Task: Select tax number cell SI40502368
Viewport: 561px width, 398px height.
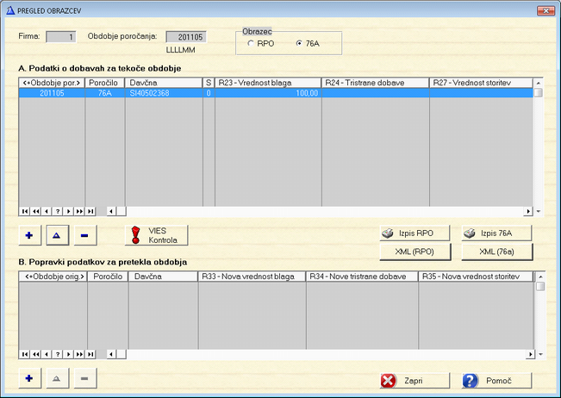Action: tap(164, 93)
